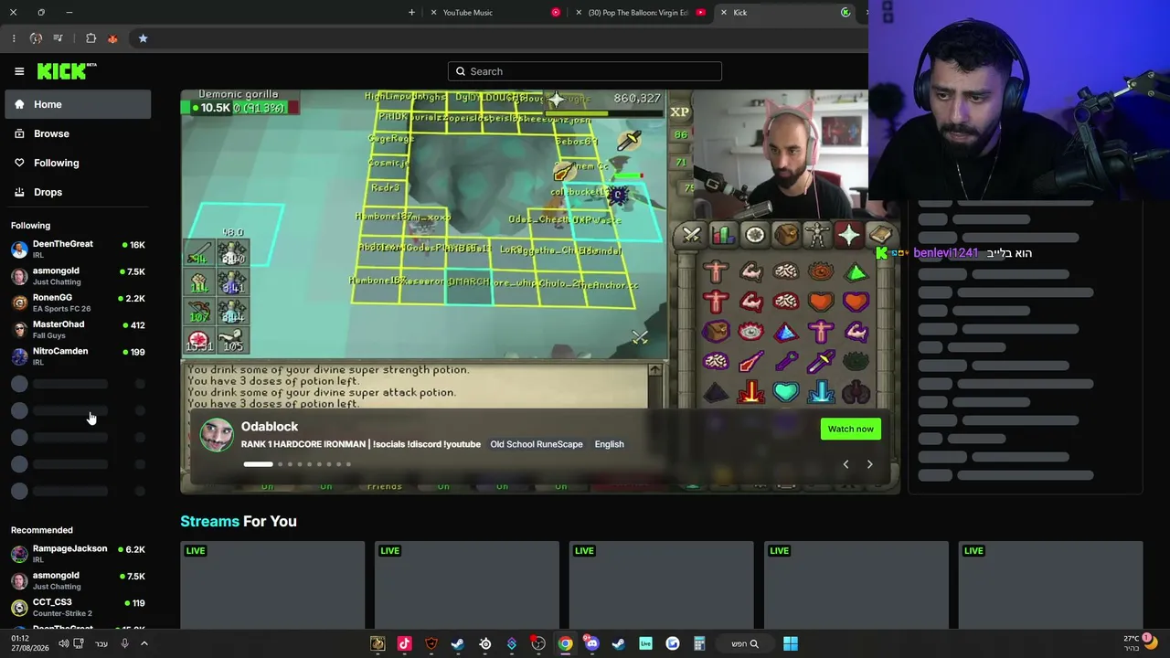
Task: Open the Kick hamburger sidebar menu
Action: [19, 71]
